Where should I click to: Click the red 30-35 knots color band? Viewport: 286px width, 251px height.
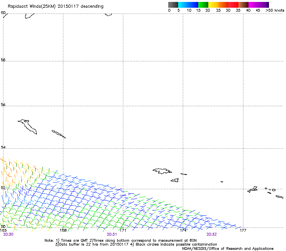pyautogui.click(x=233, y=5)
